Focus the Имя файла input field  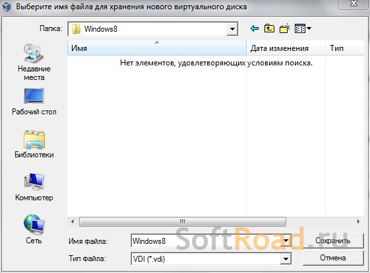click(x=206, y=241)
